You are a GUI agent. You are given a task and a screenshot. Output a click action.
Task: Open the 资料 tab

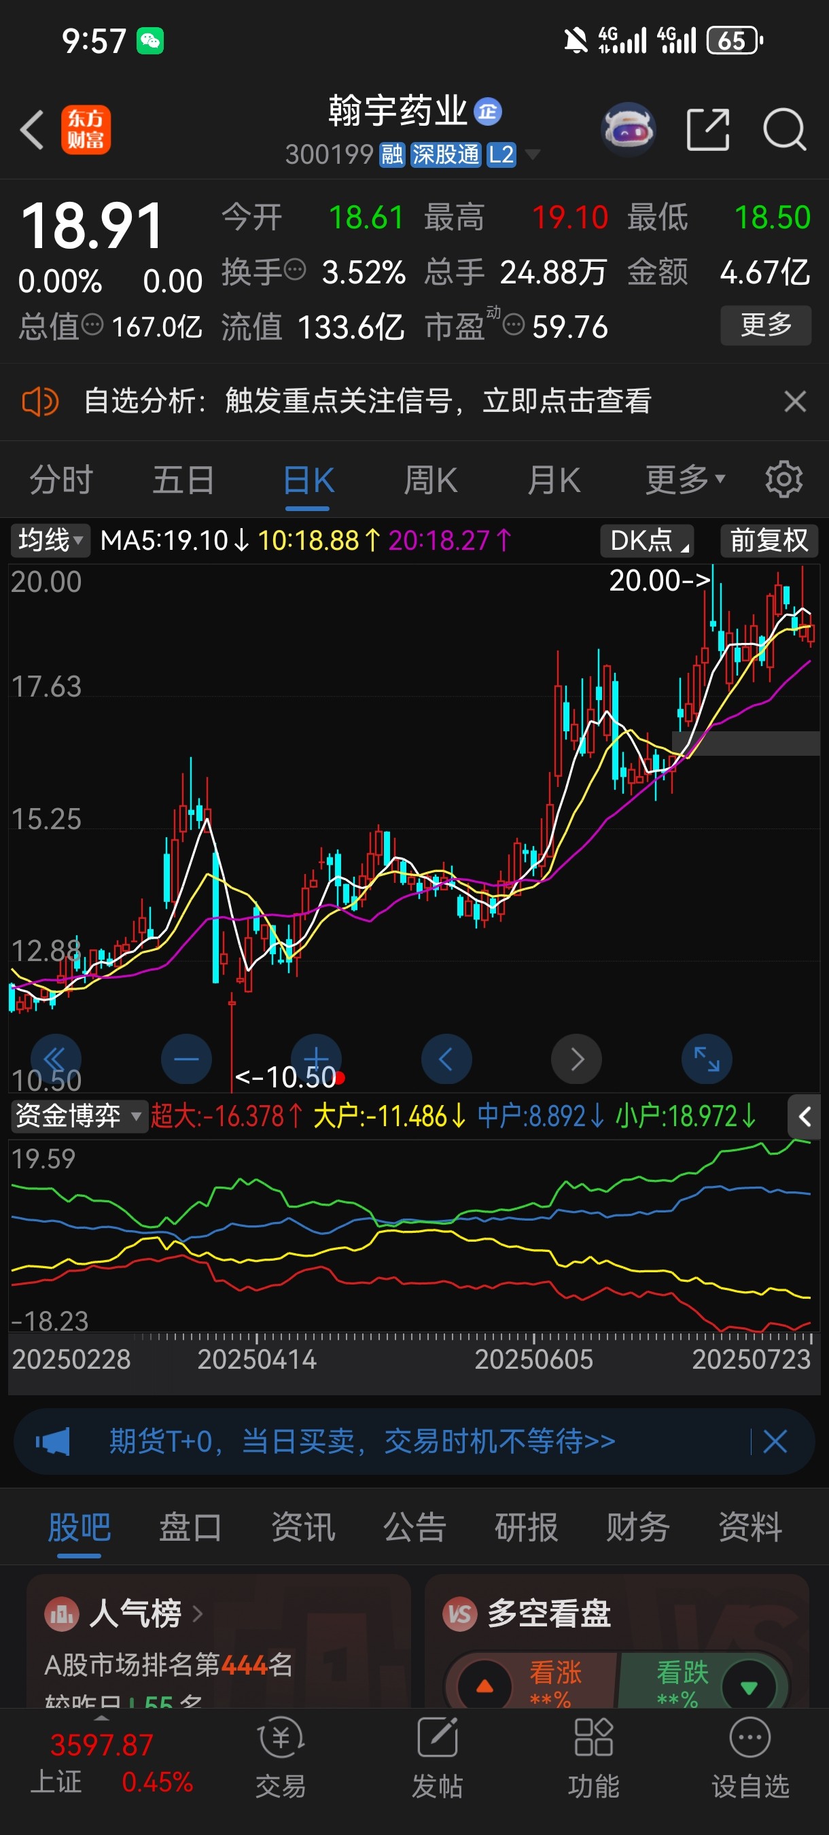pyautogui.click(x=750, y=1528)
